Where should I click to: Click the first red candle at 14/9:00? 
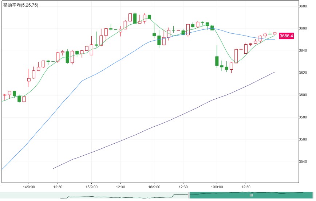pos(29,79)
